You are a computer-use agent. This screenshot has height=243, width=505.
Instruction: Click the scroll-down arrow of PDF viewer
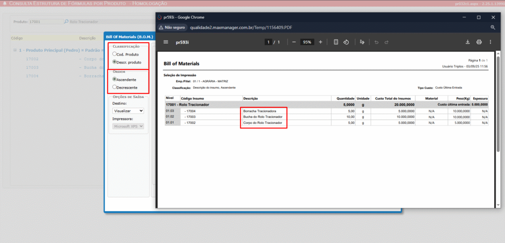click(498, 205)
